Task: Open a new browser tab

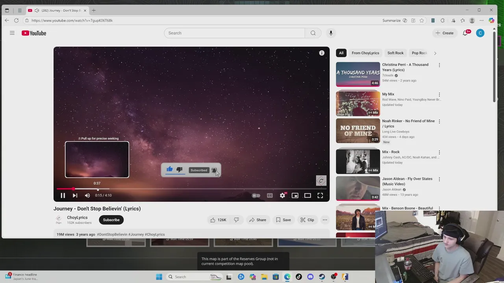Action: click(x=94, y=10)
